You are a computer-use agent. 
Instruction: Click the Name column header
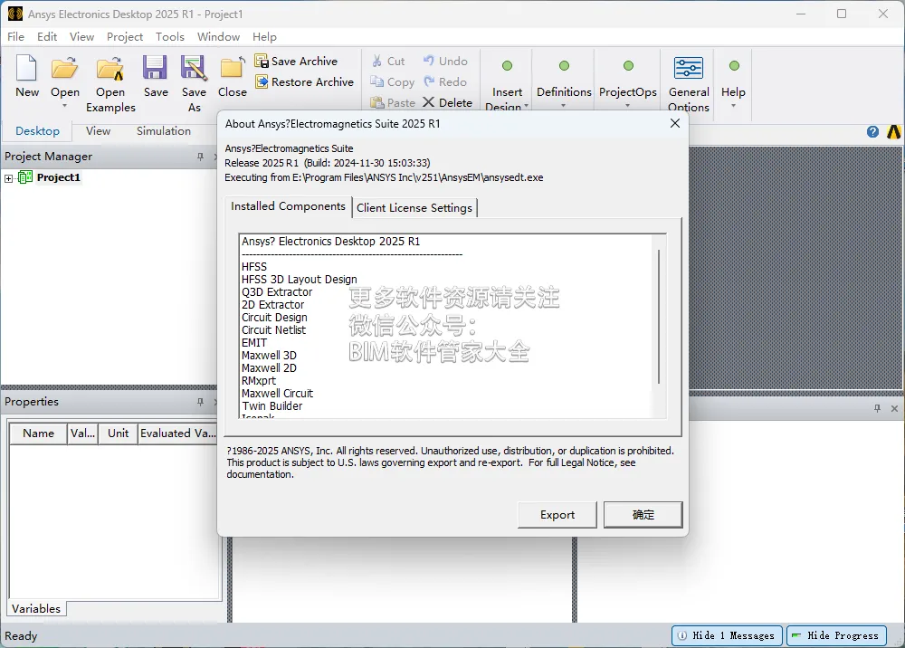coord(39,434)
